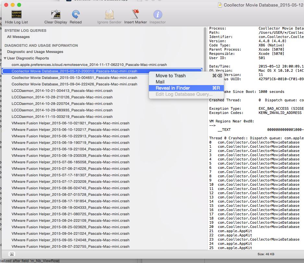Select the User Diagnostic Reports row
Image resolution: width=304 pixels, height=263 pixels.
pos(28,58)
